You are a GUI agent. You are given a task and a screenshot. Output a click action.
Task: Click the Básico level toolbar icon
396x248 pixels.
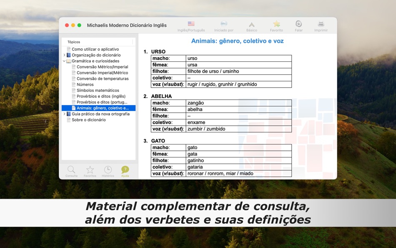251,24
